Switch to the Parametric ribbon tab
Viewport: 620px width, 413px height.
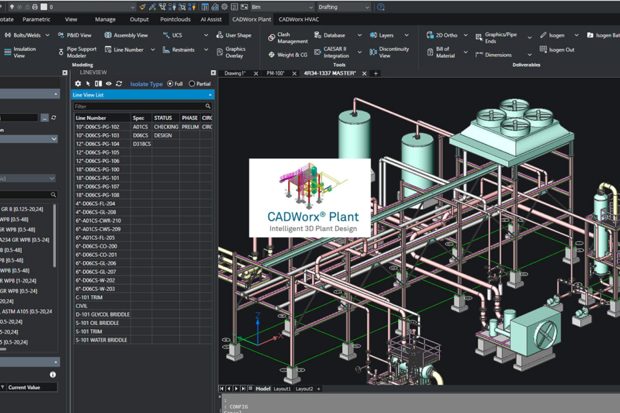pyautogui.click(x=37, y=19)
